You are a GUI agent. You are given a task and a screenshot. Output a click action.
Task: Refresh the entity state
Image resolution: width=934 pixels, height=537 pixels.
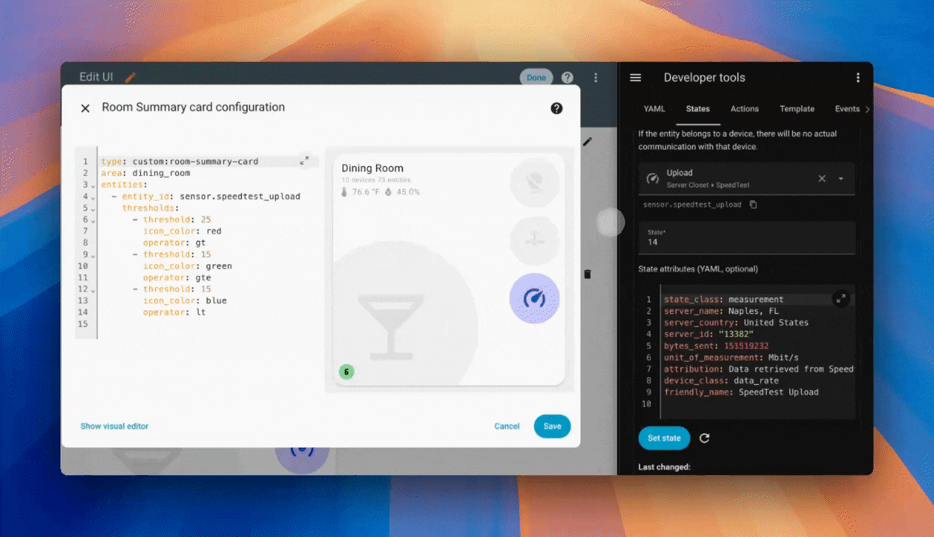(704, 438)
